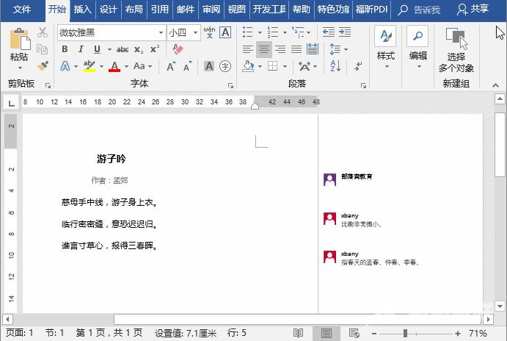Toggle bold formatting

(x=65, y=49)
